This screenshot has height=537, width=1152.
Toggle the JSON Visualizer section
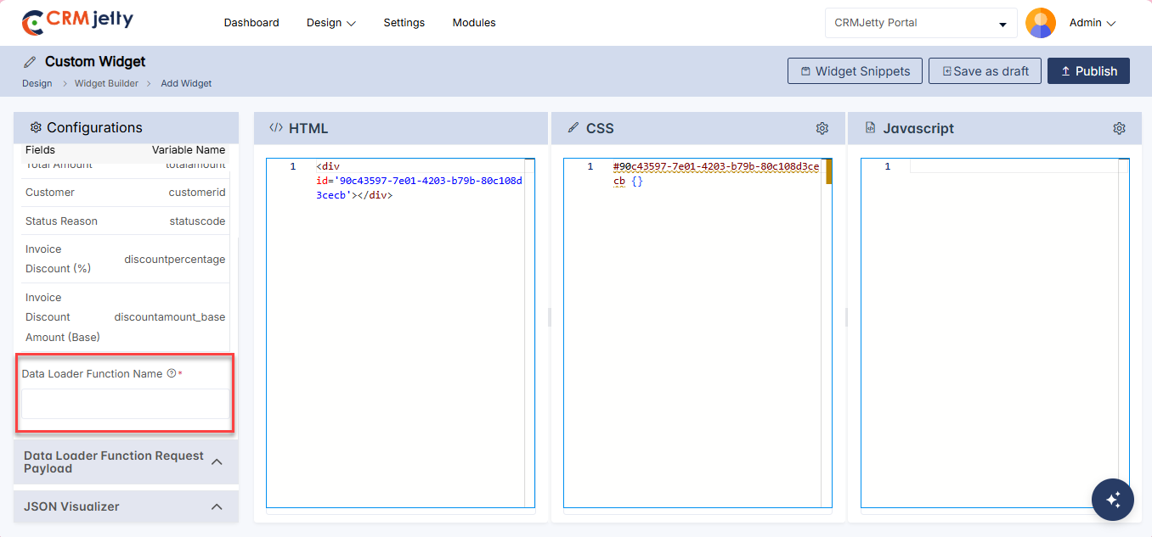pos(126,506)
